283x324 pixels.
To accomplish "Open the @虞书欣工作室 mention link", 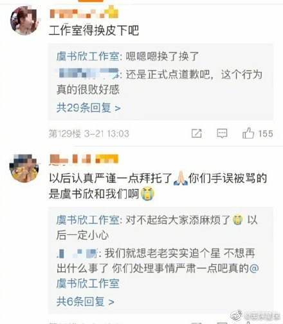I will [x=158, y=276].
